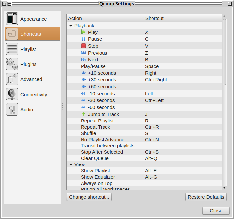Click the Advanced music note icon
The image size is (234, 219).
coord(12,79)
